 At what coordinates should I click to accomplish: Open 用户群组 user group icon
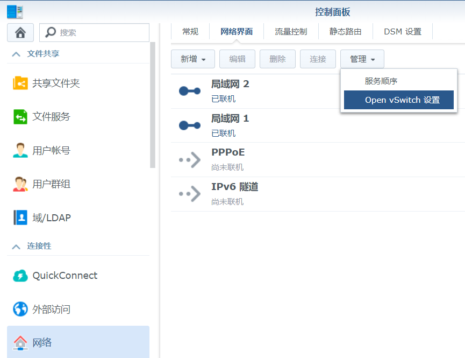tap(20, 184)
